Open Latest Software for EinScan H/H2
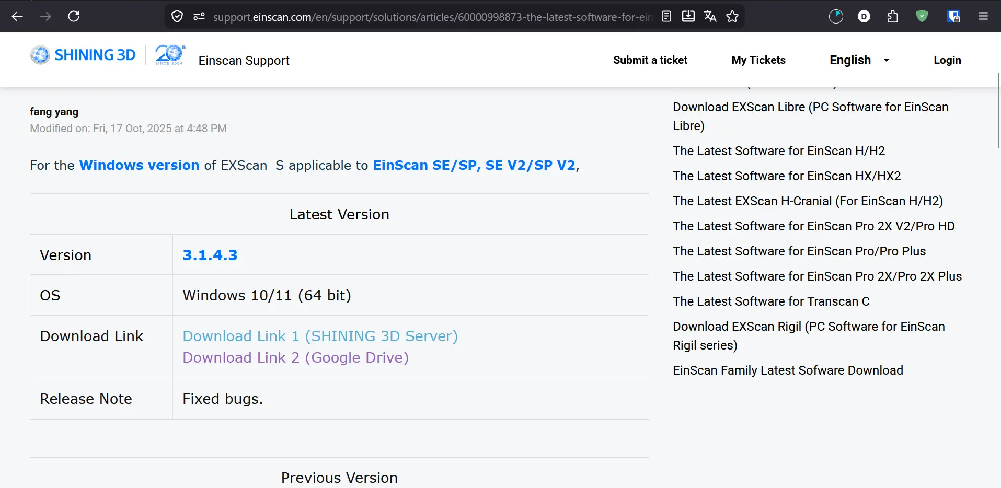 pos(779,151)
